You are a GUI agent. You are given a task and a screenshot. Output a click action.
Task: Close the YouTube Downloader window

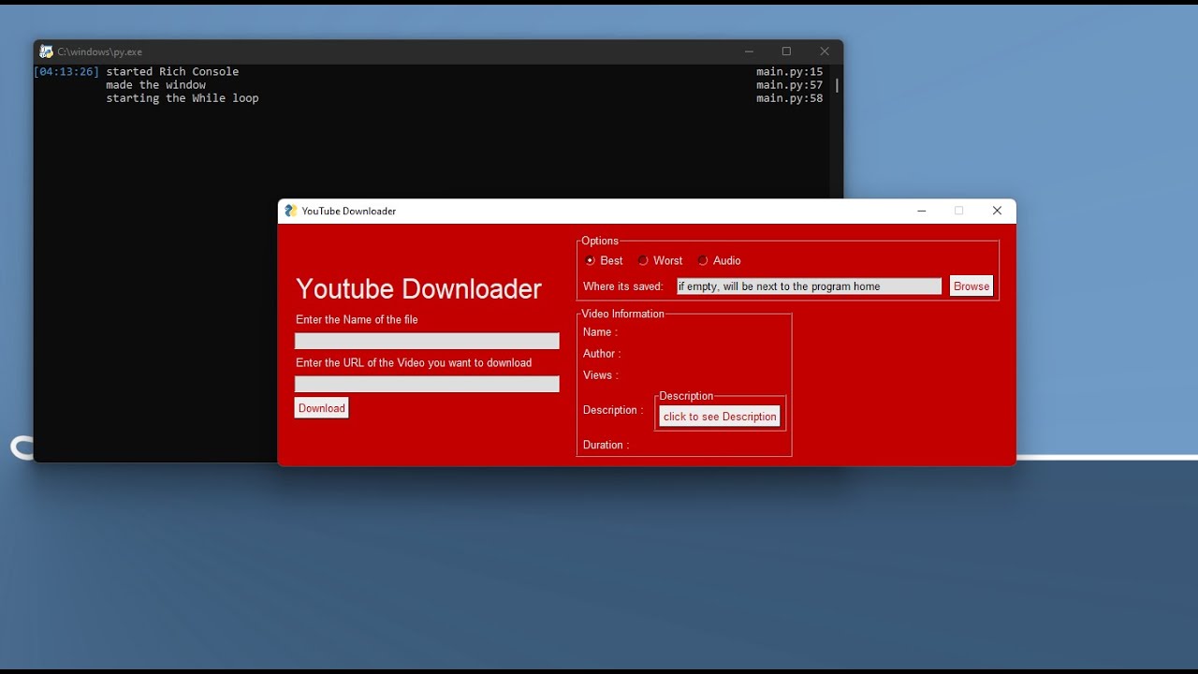pos(997,211)
